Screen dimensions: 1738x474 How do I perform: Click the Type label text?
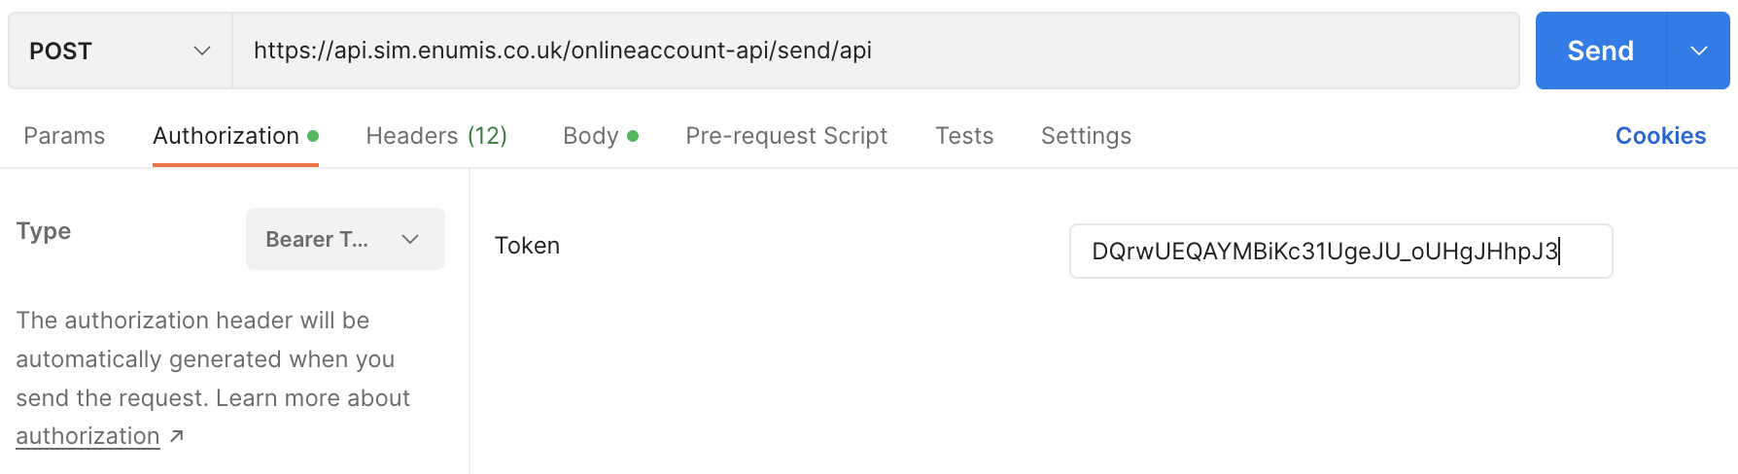click(x=44, y=231)
